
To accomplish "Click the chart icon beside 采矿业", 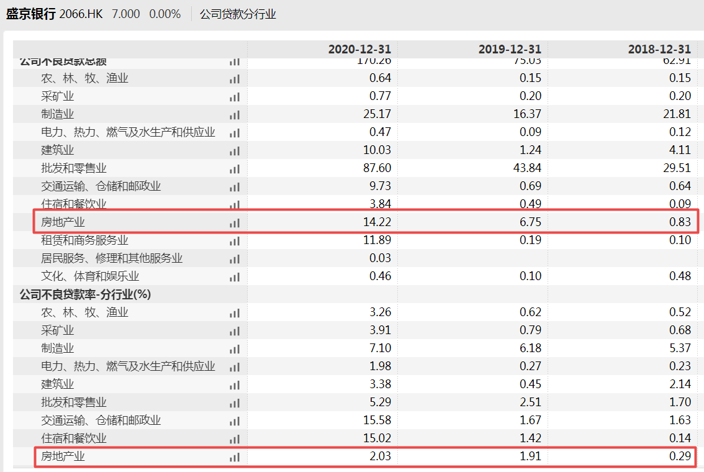I will [234, 97].
